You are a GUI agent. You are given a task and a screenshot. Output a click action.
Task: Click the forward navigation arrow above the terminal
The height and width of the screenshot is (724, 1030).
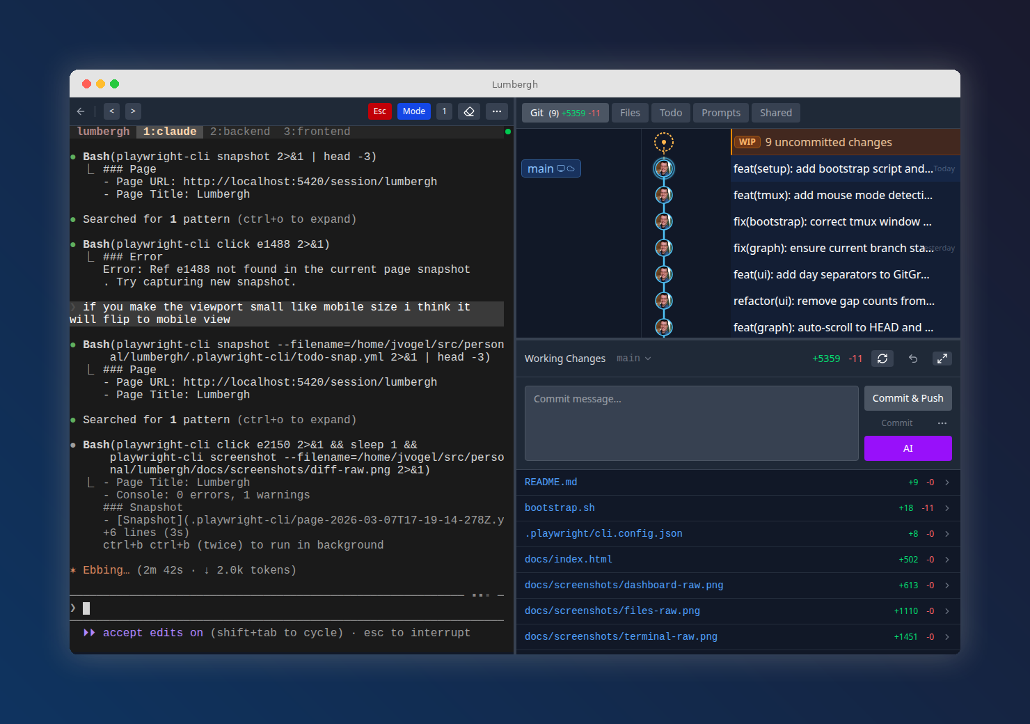click(132, 111)
